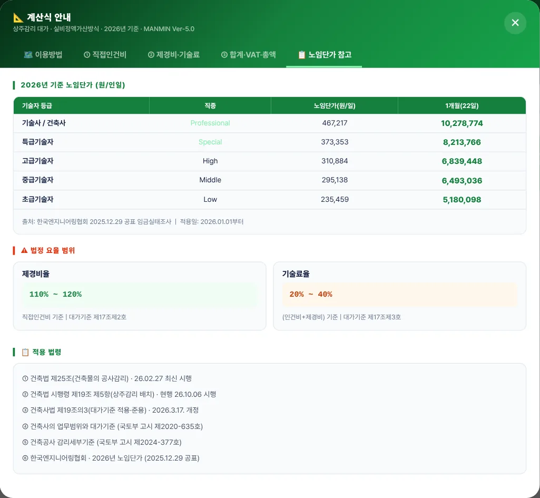
Task: Click the ruler icon beside 계산식 안내
Action: point(18,17)
